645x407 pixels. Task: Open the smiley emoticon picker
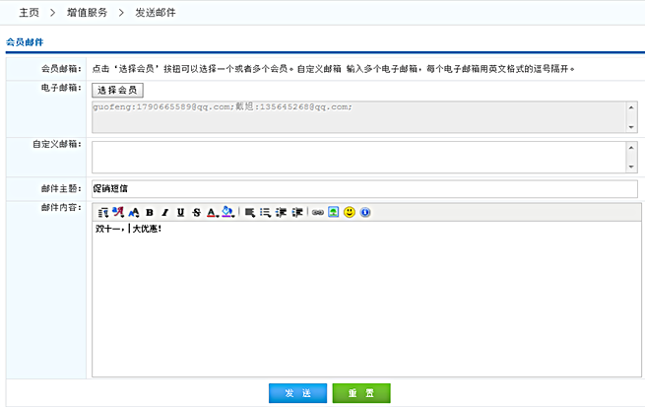click(x=349, y=212)
